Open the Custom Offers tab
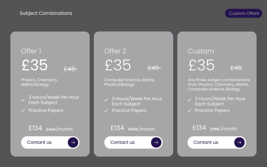The height and width of the screenshot is (167, 267). (x=244, y=13)
